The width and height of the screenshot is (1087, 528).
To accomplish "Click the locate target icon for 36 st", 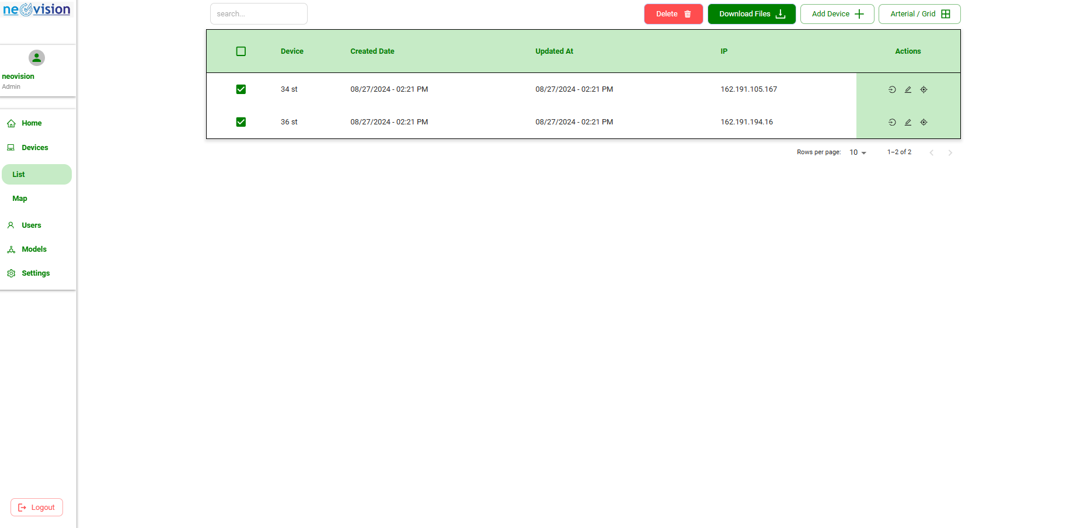I will (x=924, y=122).
